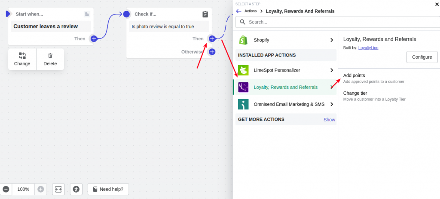The image size is (440, 199).
Task: Click the Installed App Actions heading
Action: pos(267,55)
